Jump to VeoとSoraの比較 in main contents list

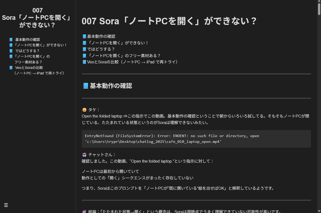(x=132, y=62)
